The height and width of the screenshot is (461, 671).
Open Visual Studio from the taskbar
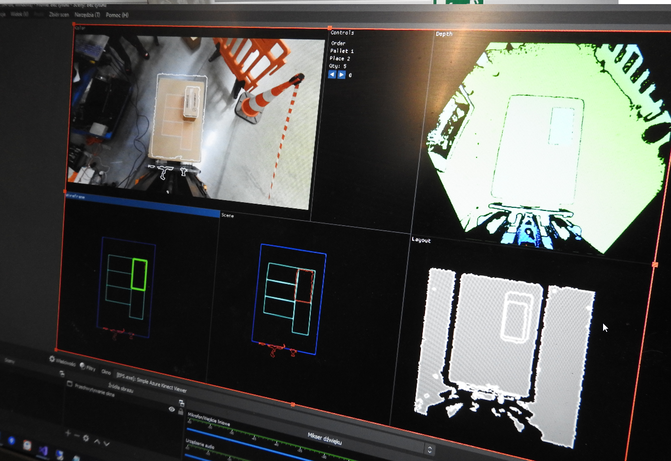43,451
